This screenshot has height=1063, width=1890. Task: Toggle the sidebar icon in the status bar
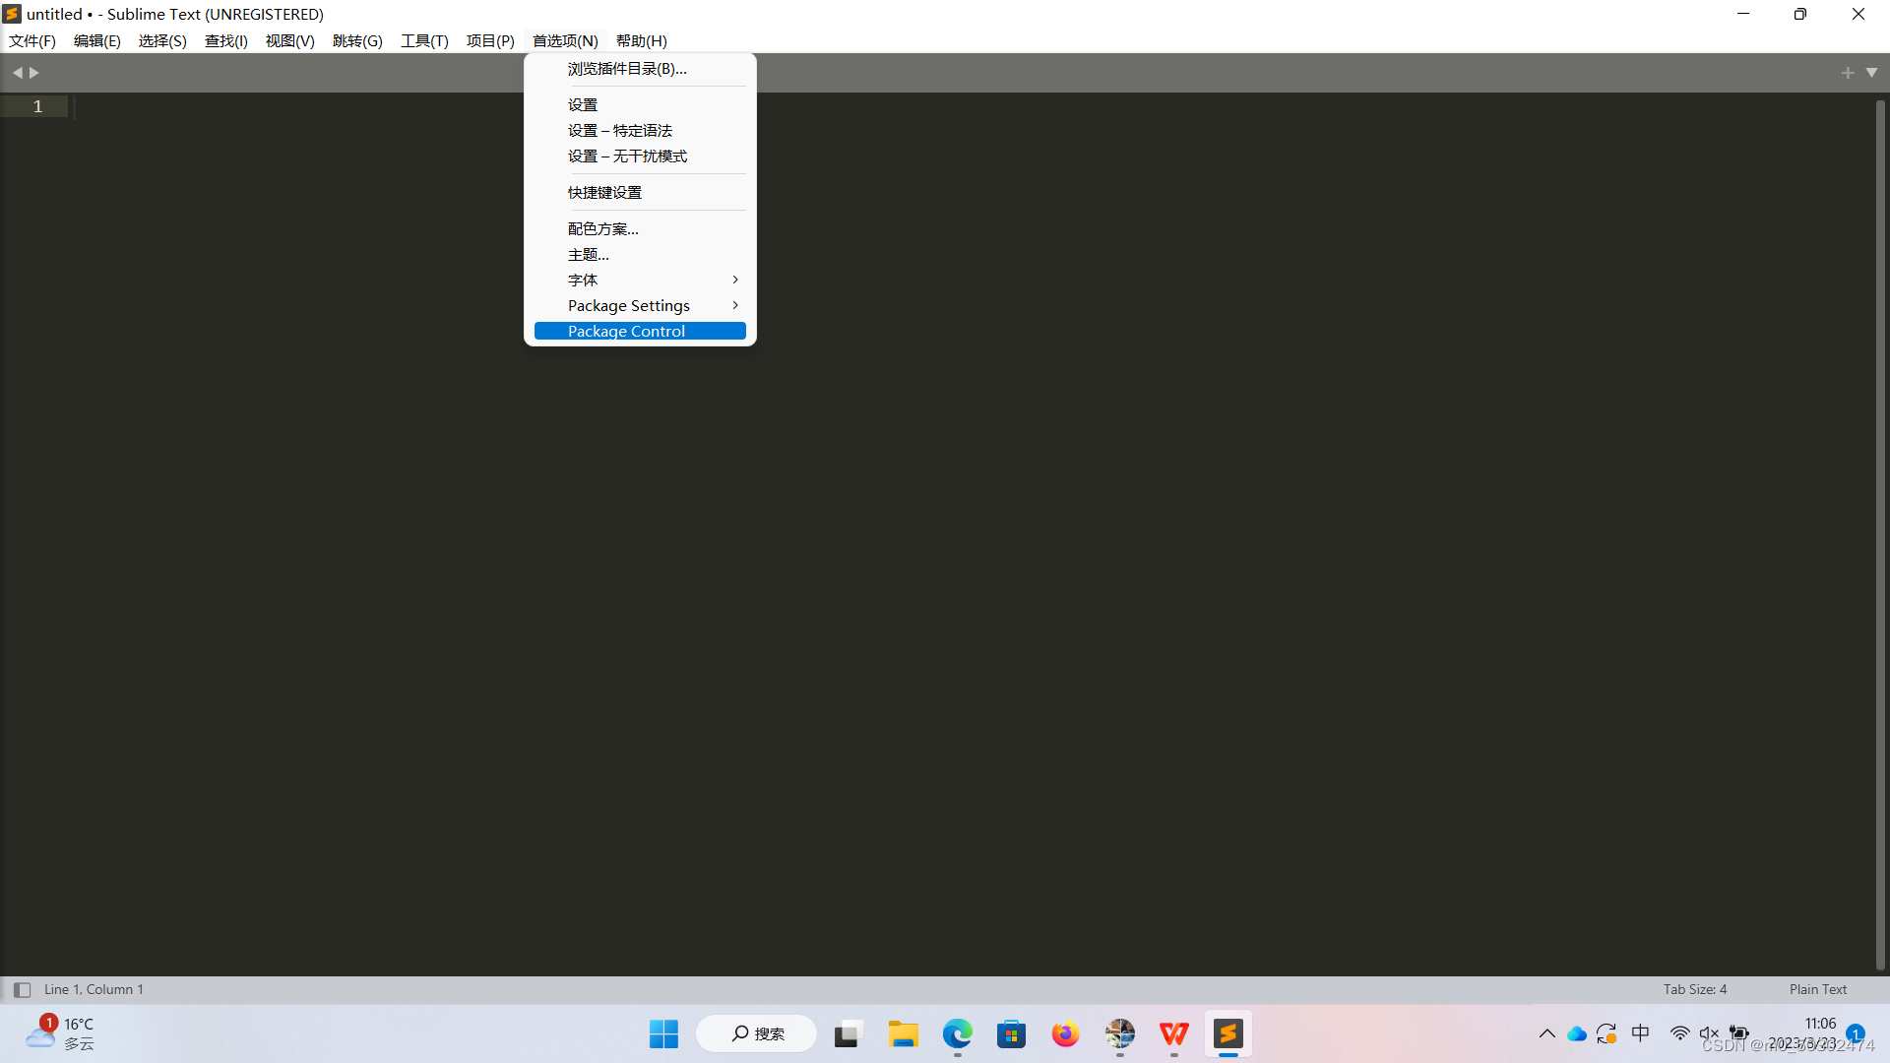(x=21, y=989)
